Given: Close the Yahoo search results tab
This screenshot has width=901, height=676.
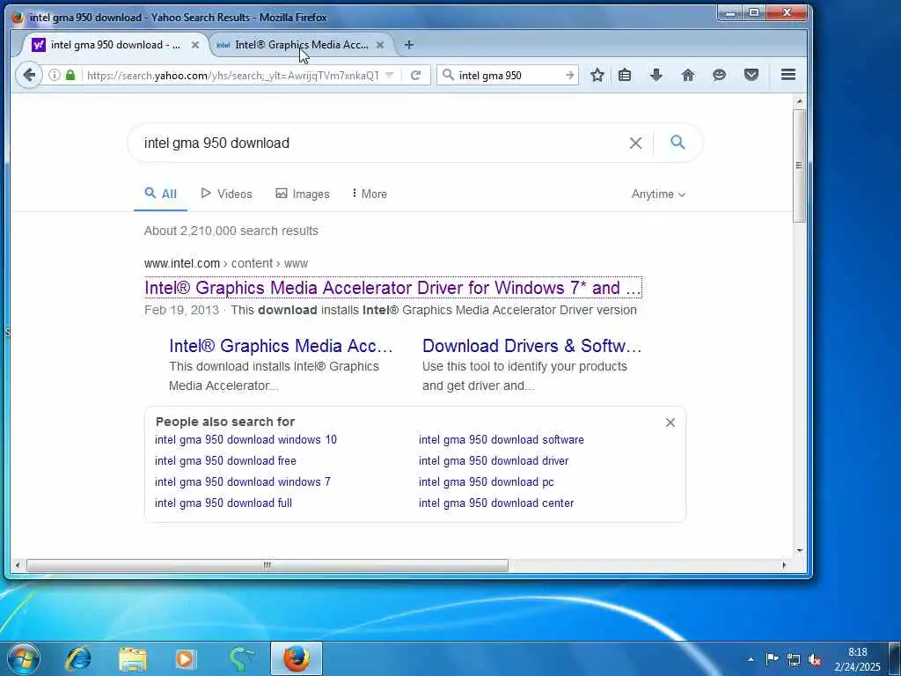Looking at the screenshot, I should (194, 45).
